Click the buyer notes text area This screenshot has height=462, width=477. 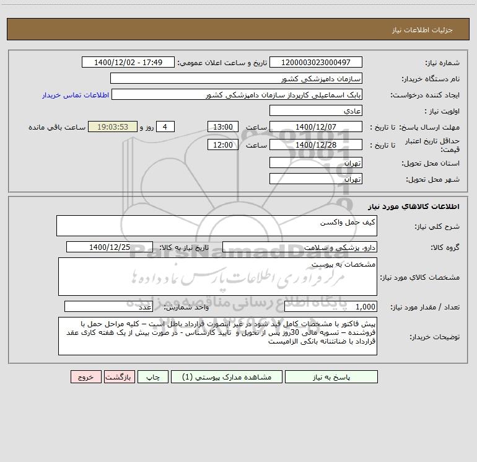[x=217, y=336]
